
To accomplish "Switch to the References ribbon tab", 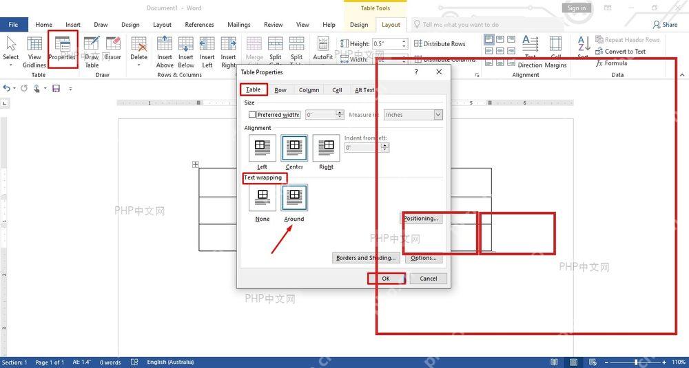I will [x=200, y=25].
